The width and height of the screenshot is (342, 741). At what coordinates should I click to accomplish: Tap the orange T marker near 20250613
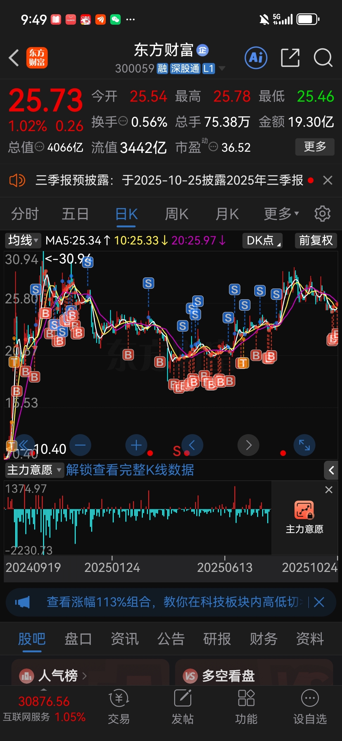[243, 363]
